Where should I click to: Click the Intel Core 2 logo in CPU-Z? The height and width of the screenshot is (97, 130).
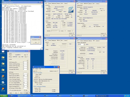(x=71, y=9)
